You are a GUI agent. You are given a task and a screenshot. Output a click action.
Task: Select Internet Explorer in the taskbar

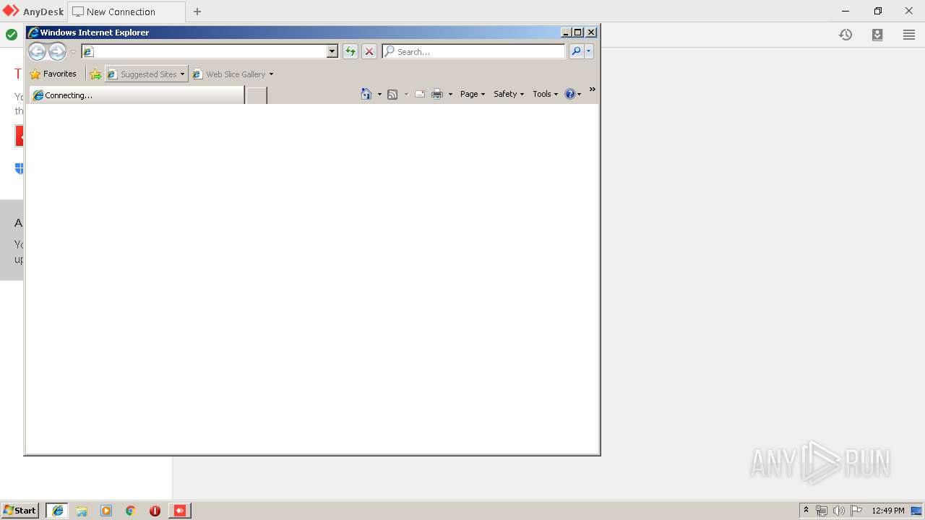point(58,511)
